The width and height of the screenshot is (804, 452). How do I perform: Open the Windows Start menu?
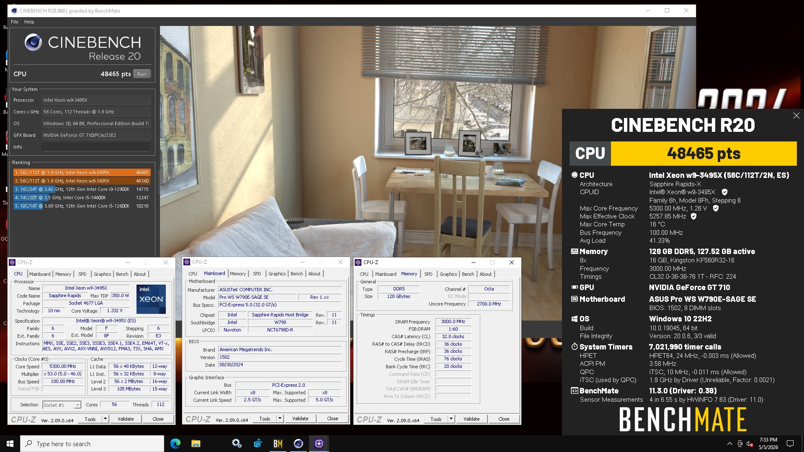(x=10, y=444)
